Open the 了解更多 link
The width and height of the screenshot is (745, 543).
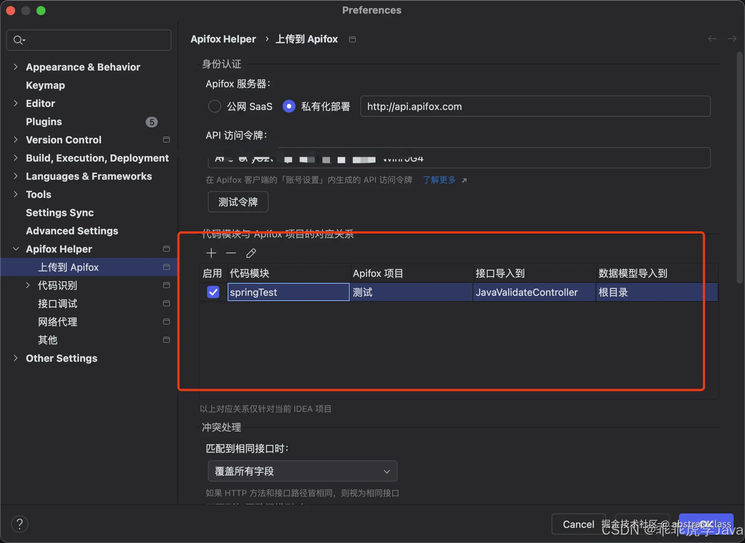pos(439,180)
